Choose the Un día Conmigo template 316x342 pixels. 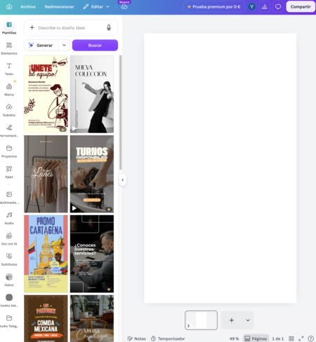tap(92, 318)
